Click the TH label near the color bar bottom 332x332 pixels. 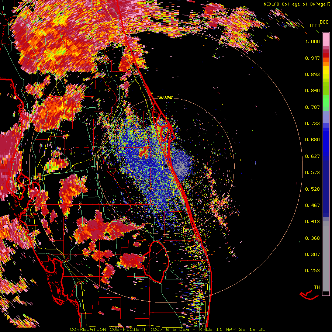[x=317, y=287]
